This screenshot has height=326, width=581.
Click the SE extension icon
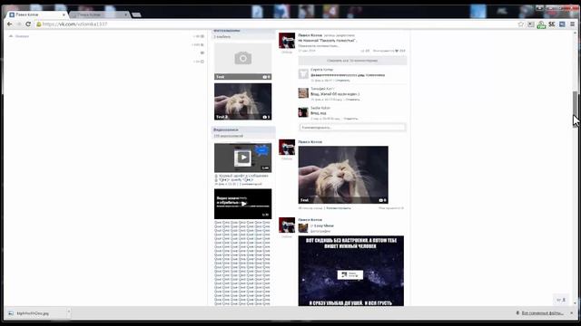click(552, 24)
